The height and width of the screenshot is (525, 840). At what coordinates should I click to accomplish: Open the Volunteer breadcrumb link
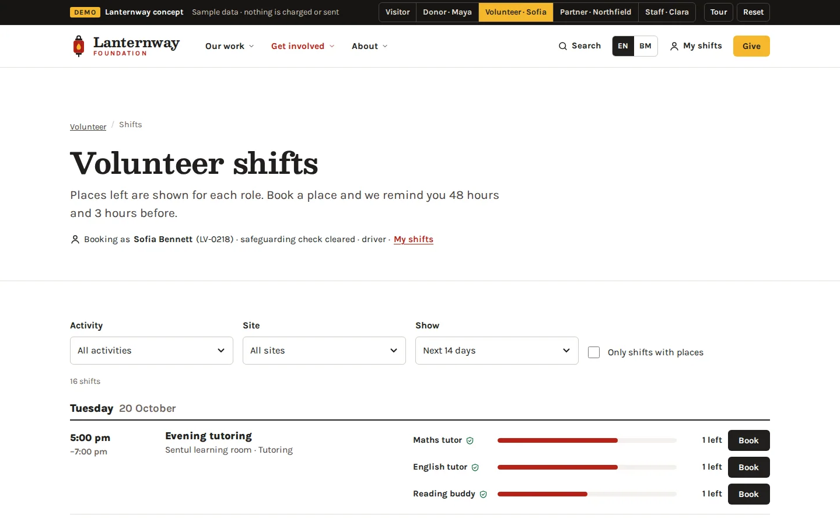88,127
